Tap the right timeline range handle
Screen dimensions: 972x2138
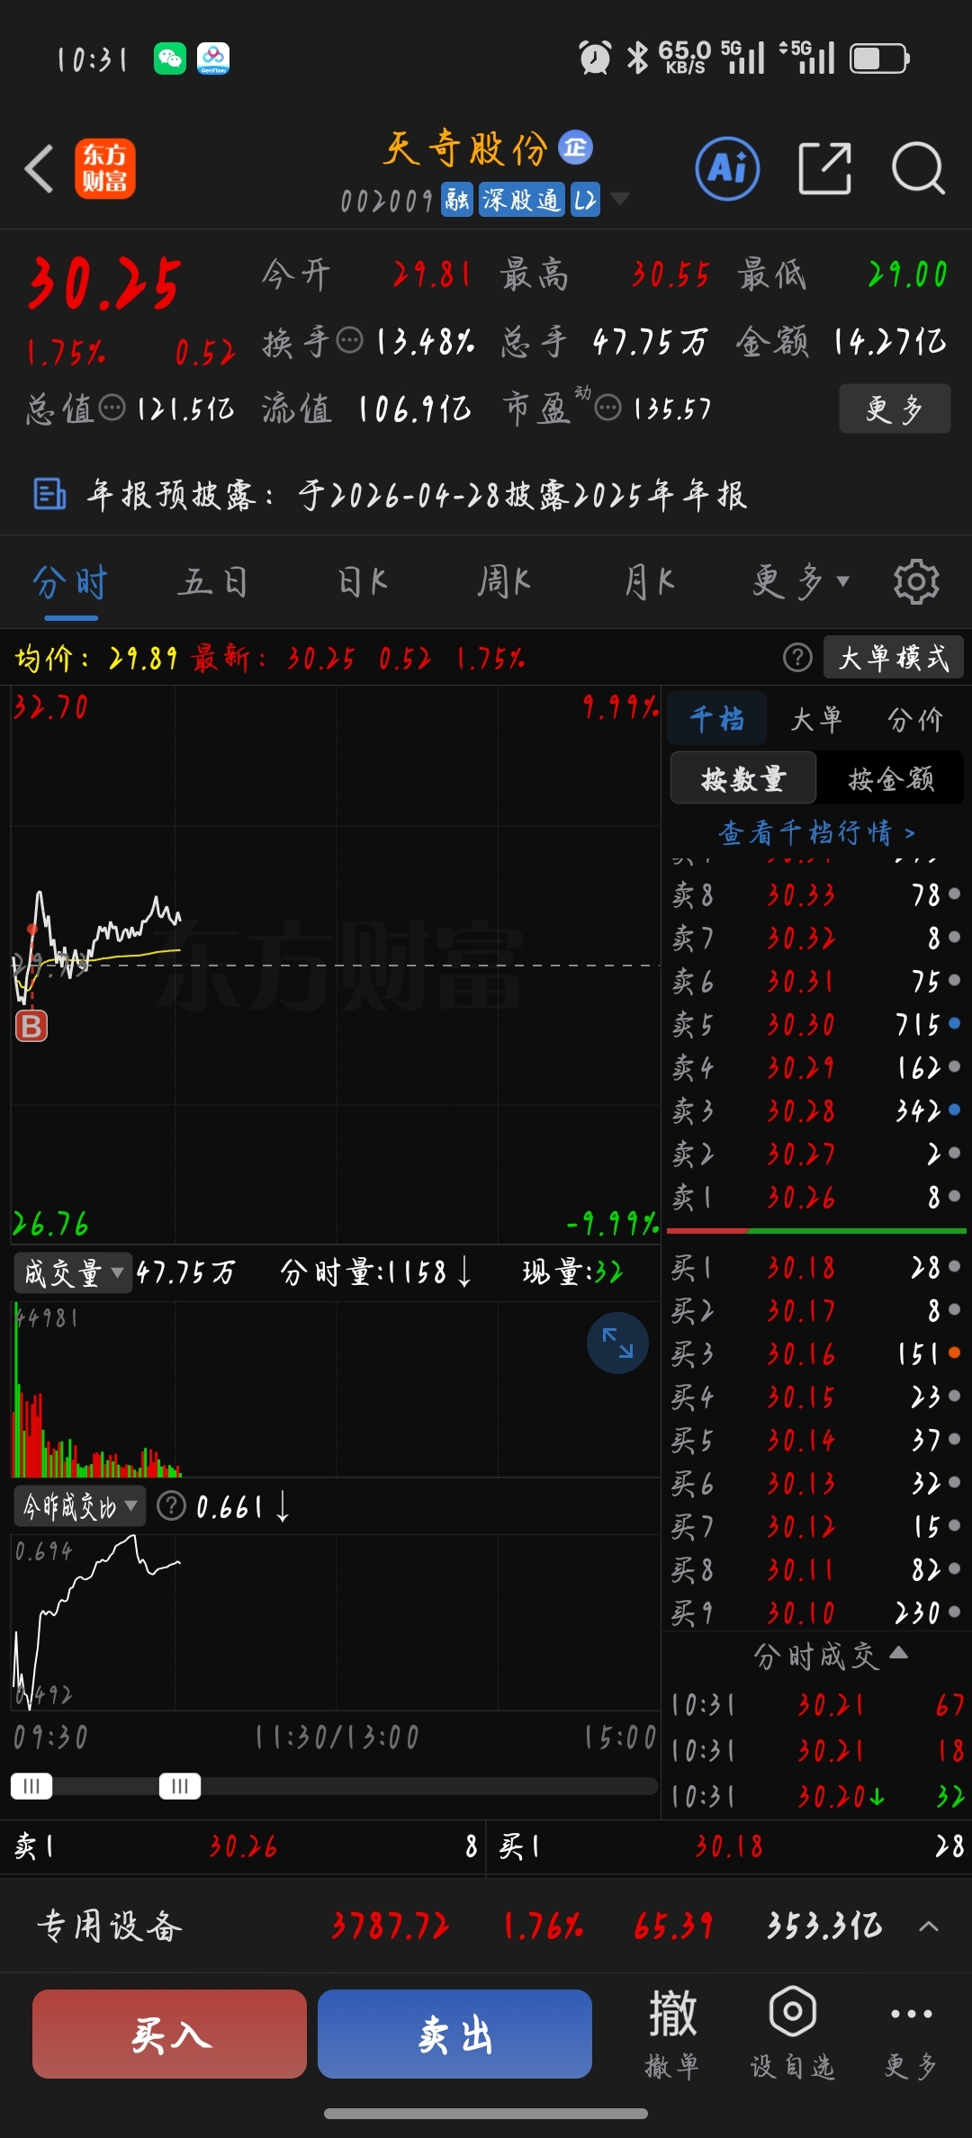point(180,1786)
